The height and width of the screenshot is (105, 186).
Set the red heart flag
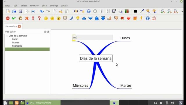click(128, 18)
